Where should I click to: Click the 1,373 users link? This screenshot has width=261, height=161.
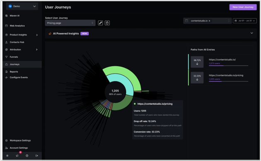tap(215, 63)
